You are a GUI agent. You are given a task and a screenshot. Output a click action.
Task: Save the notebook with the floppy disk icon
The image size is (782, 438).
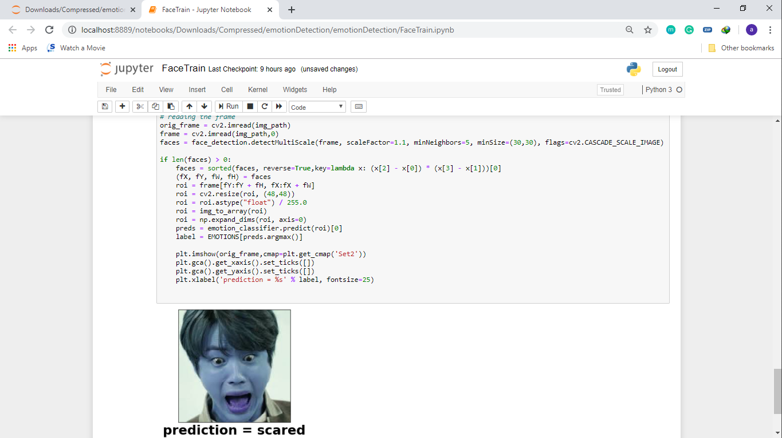coord(105,106)
